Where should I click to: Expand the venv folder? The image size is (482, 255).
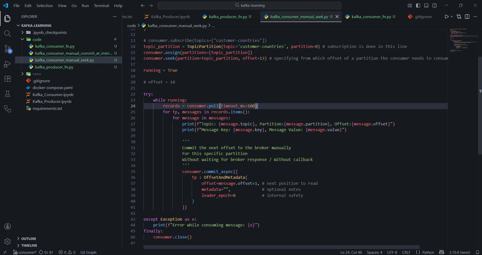pos(23,74)
